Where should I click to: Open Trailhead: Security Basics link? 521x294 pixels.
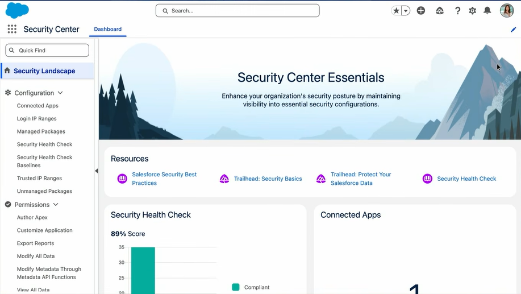(268, 179)
